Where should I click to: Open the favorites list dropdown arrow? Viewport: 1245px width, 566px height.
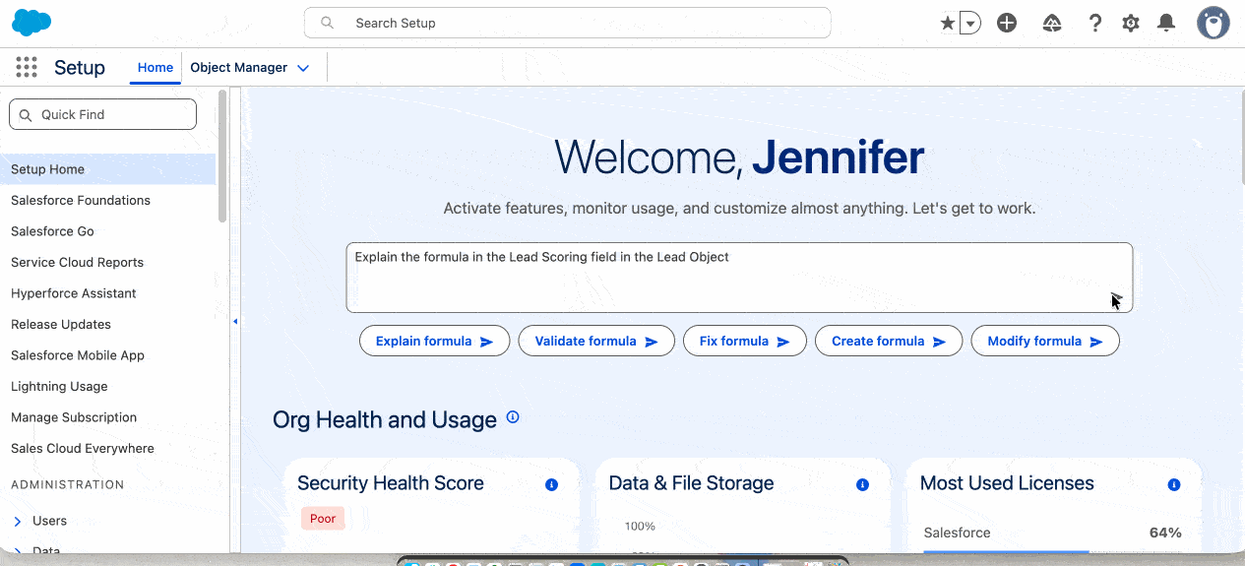(970, 23)
